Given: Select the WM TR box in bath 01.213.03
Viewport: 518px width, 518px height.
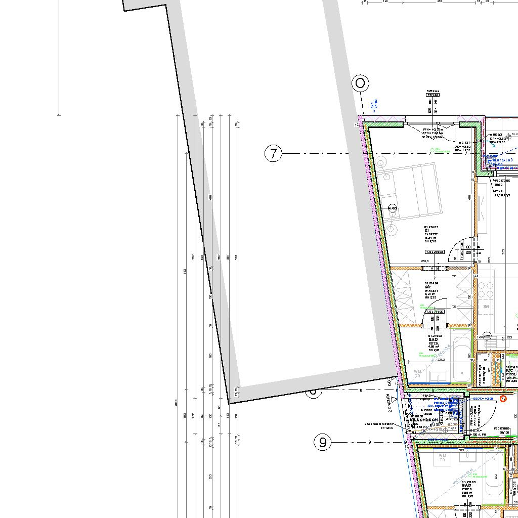Looking at the screenshot, I should [x=442, y=457].
